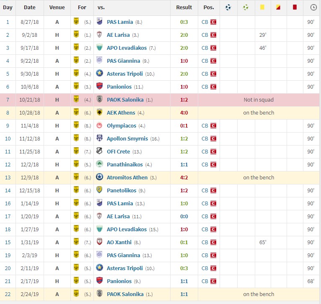Click the 29' yellow card minute

pyautogui.click(x=263, y=35)
